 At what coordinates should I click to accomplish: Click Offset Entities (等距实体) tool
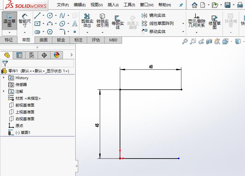click(x=118, y=22)
